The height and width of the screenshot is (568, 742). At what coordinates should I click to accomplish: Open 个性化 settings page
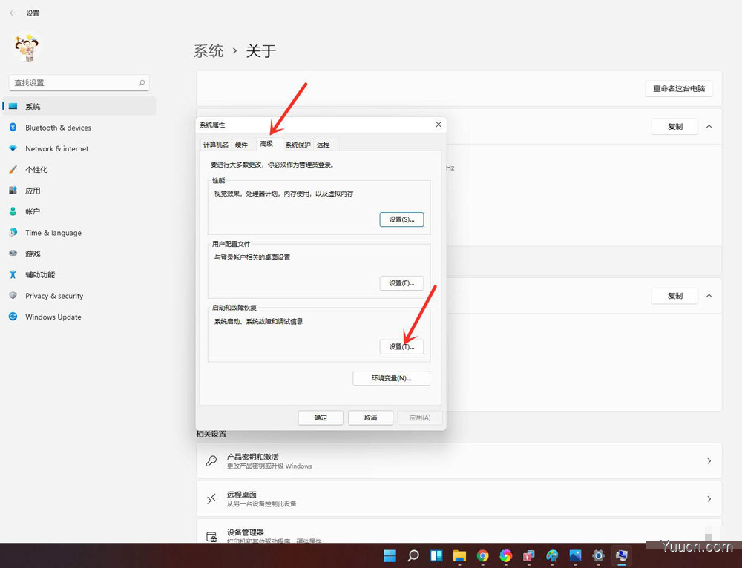[79, 169]
